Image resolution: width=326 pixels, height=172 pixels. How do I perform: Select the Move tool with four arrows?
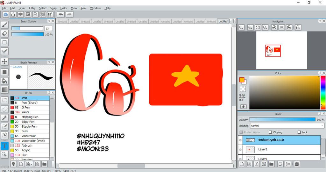click(4, 62)
